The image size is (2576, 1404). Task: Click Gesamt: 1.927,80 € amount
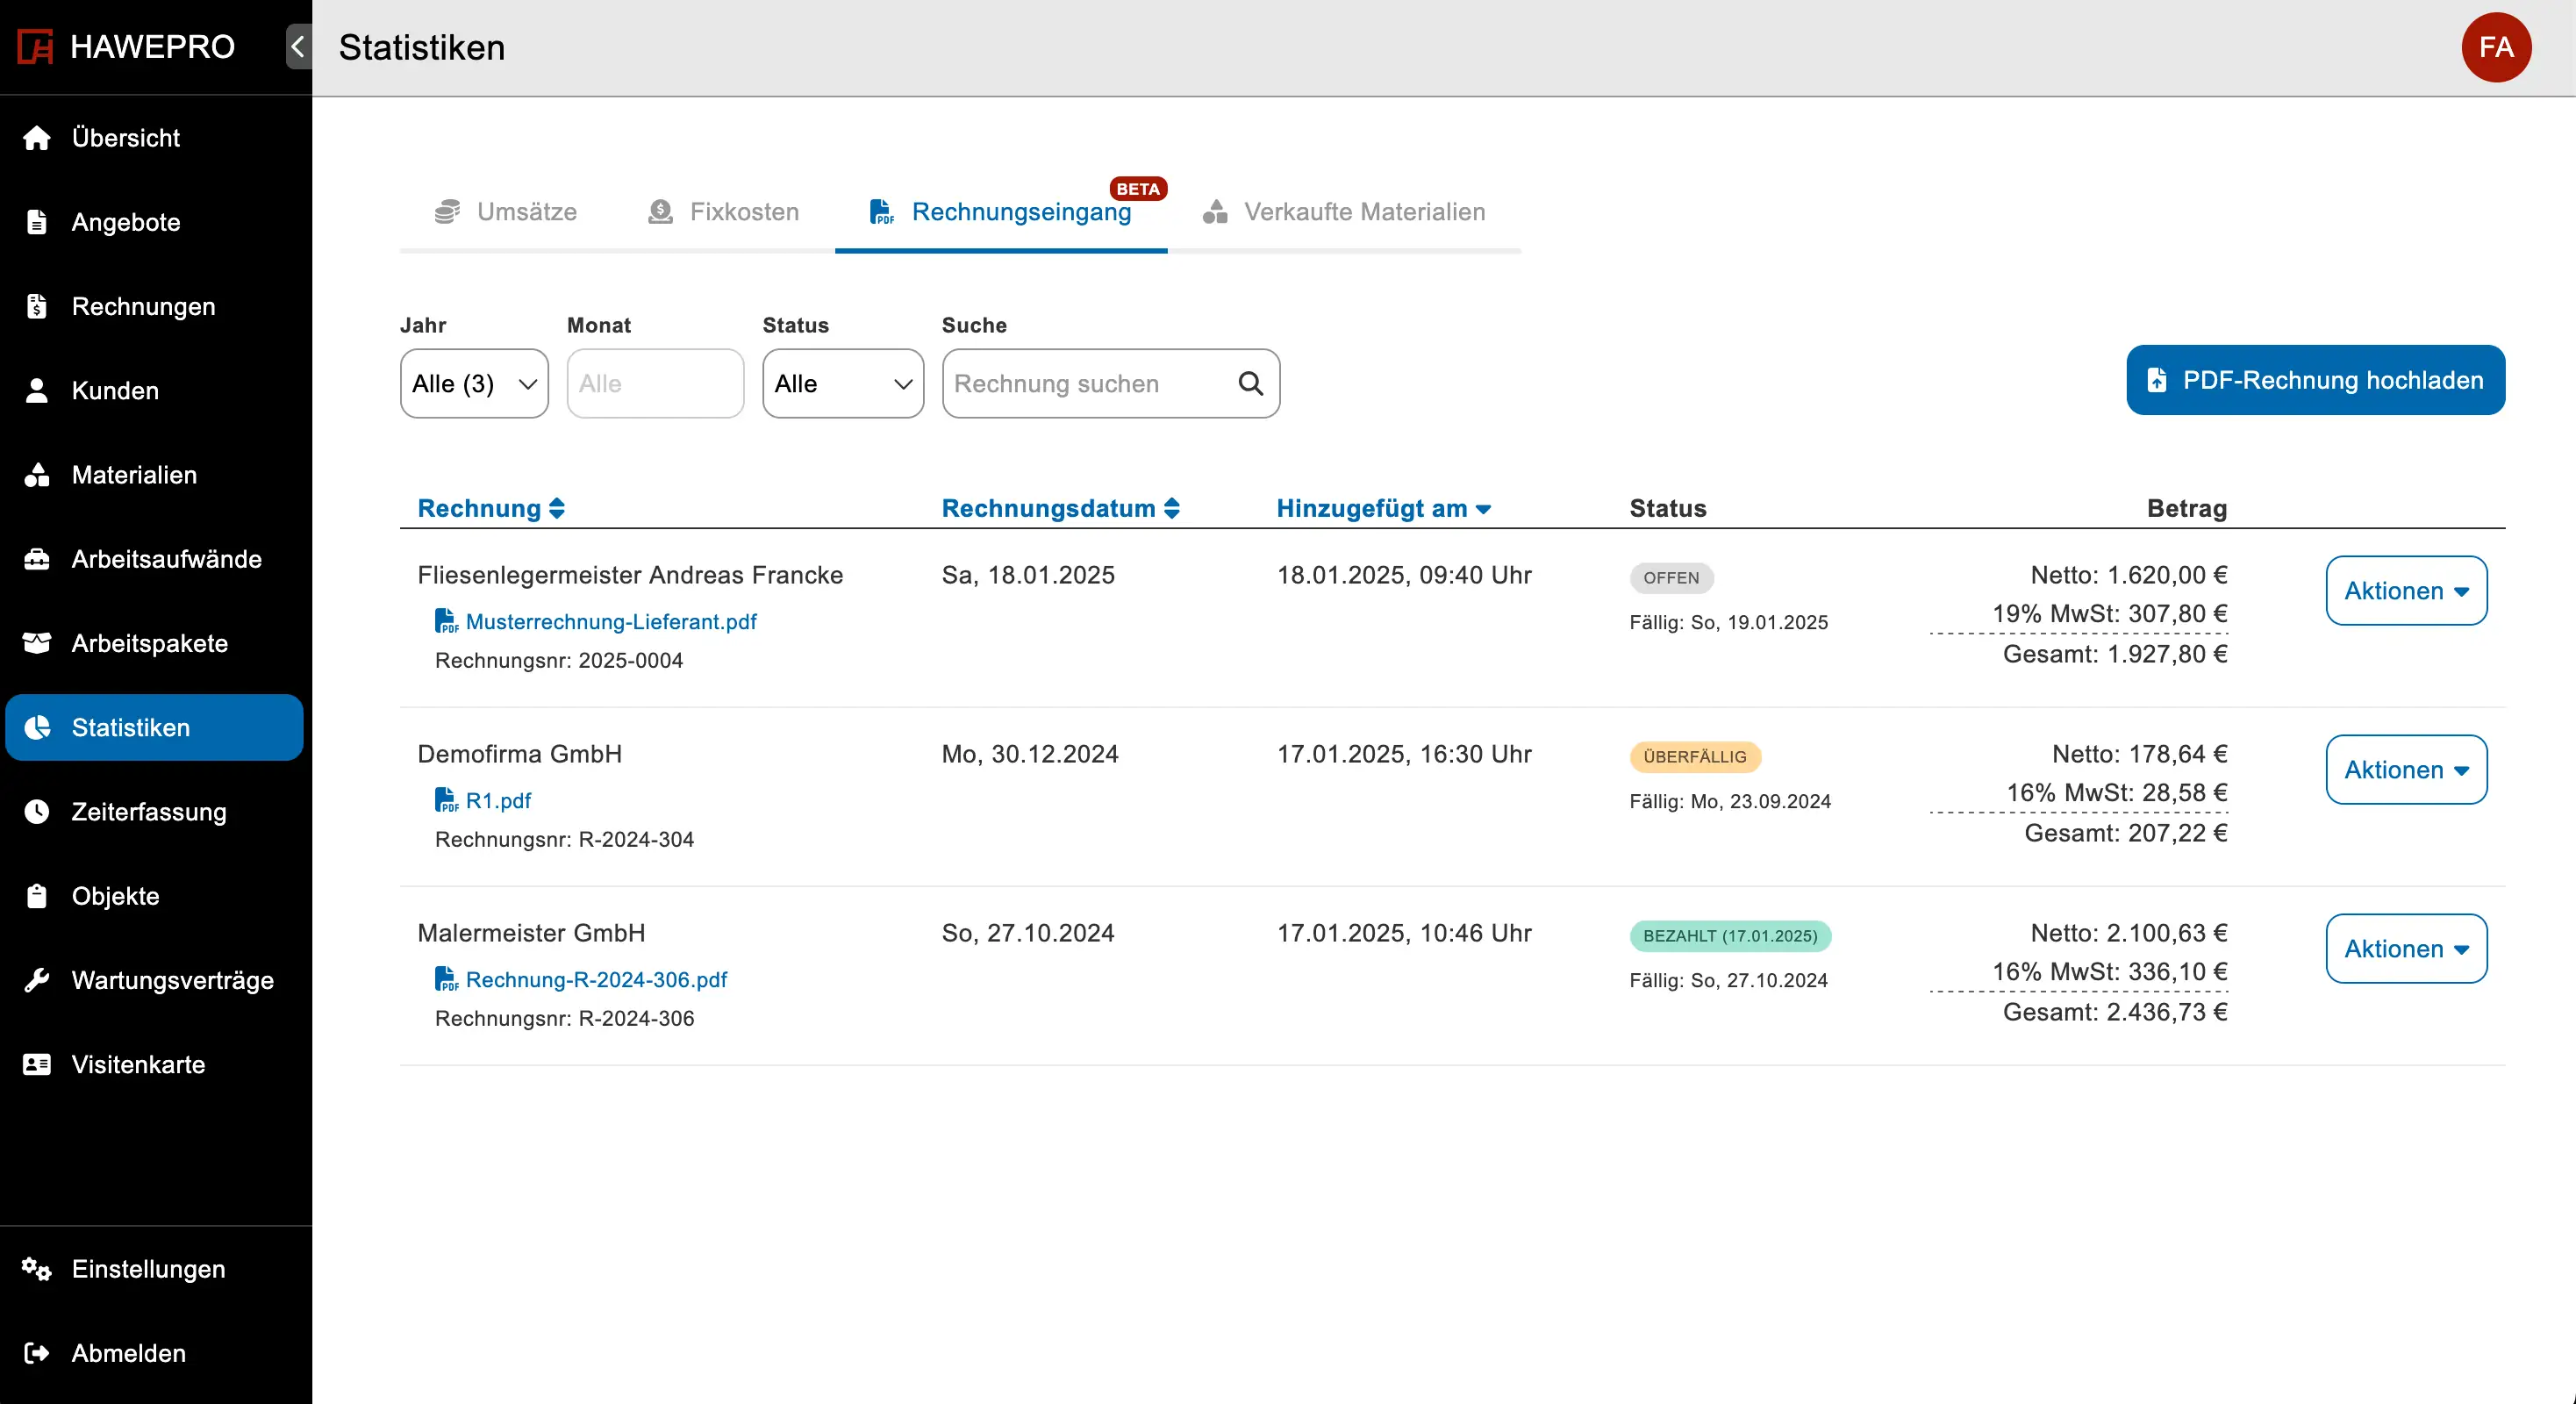2115,654
